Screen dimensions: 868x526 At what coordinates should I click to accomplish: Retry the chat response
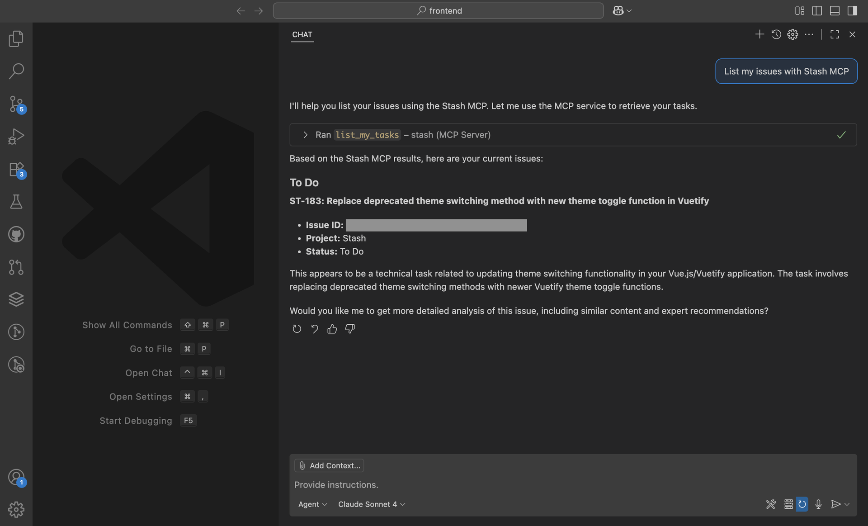click(x=297, y=329)
